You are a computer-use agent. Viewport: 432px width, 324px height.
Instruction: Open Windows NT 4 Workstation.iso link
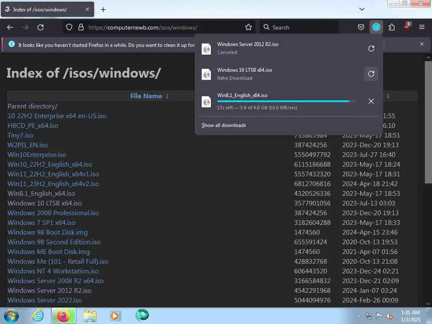53,271
